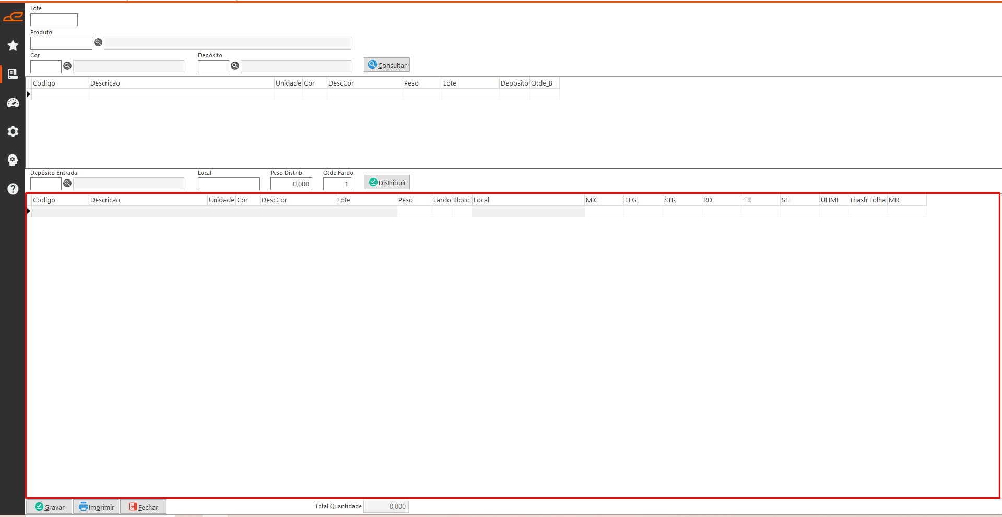Viewport: 1002px width, 517px height.
Task: Click the help question mark icon
Action: (x=13, y=189)
